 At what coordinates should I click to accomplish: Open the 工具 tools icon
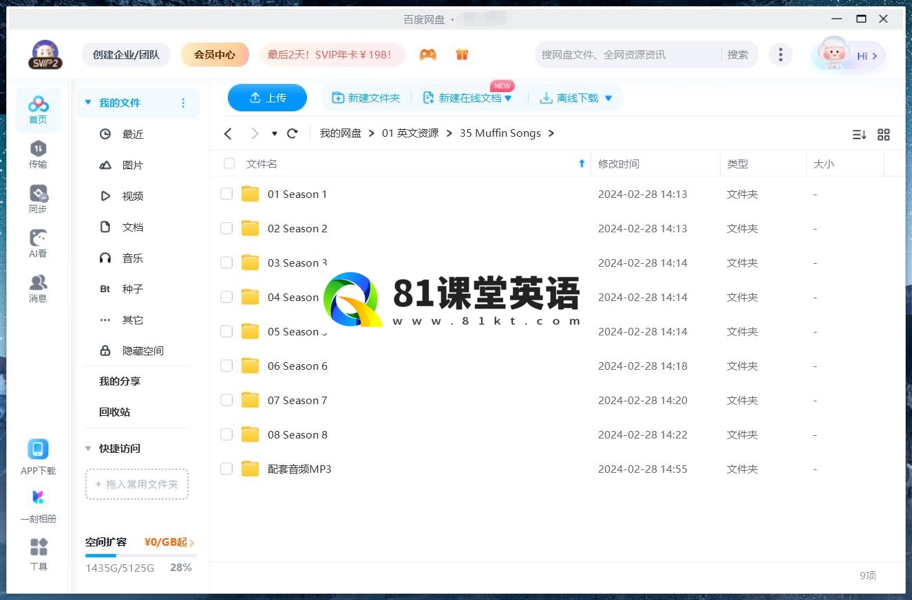(x=39, y=554)
